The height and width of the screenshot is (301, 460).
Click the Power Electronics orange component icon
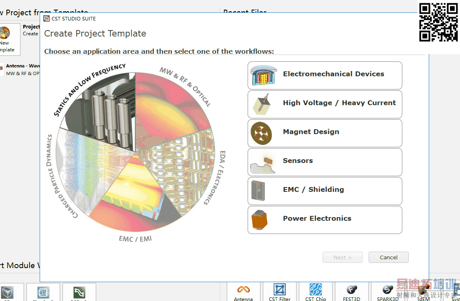(259, 220)
